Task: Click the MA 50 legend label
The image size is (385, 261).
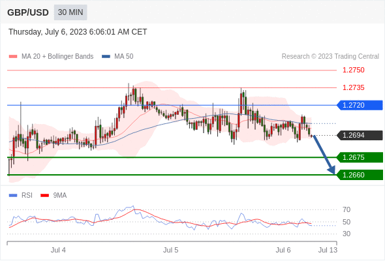Action: point(124,57)
